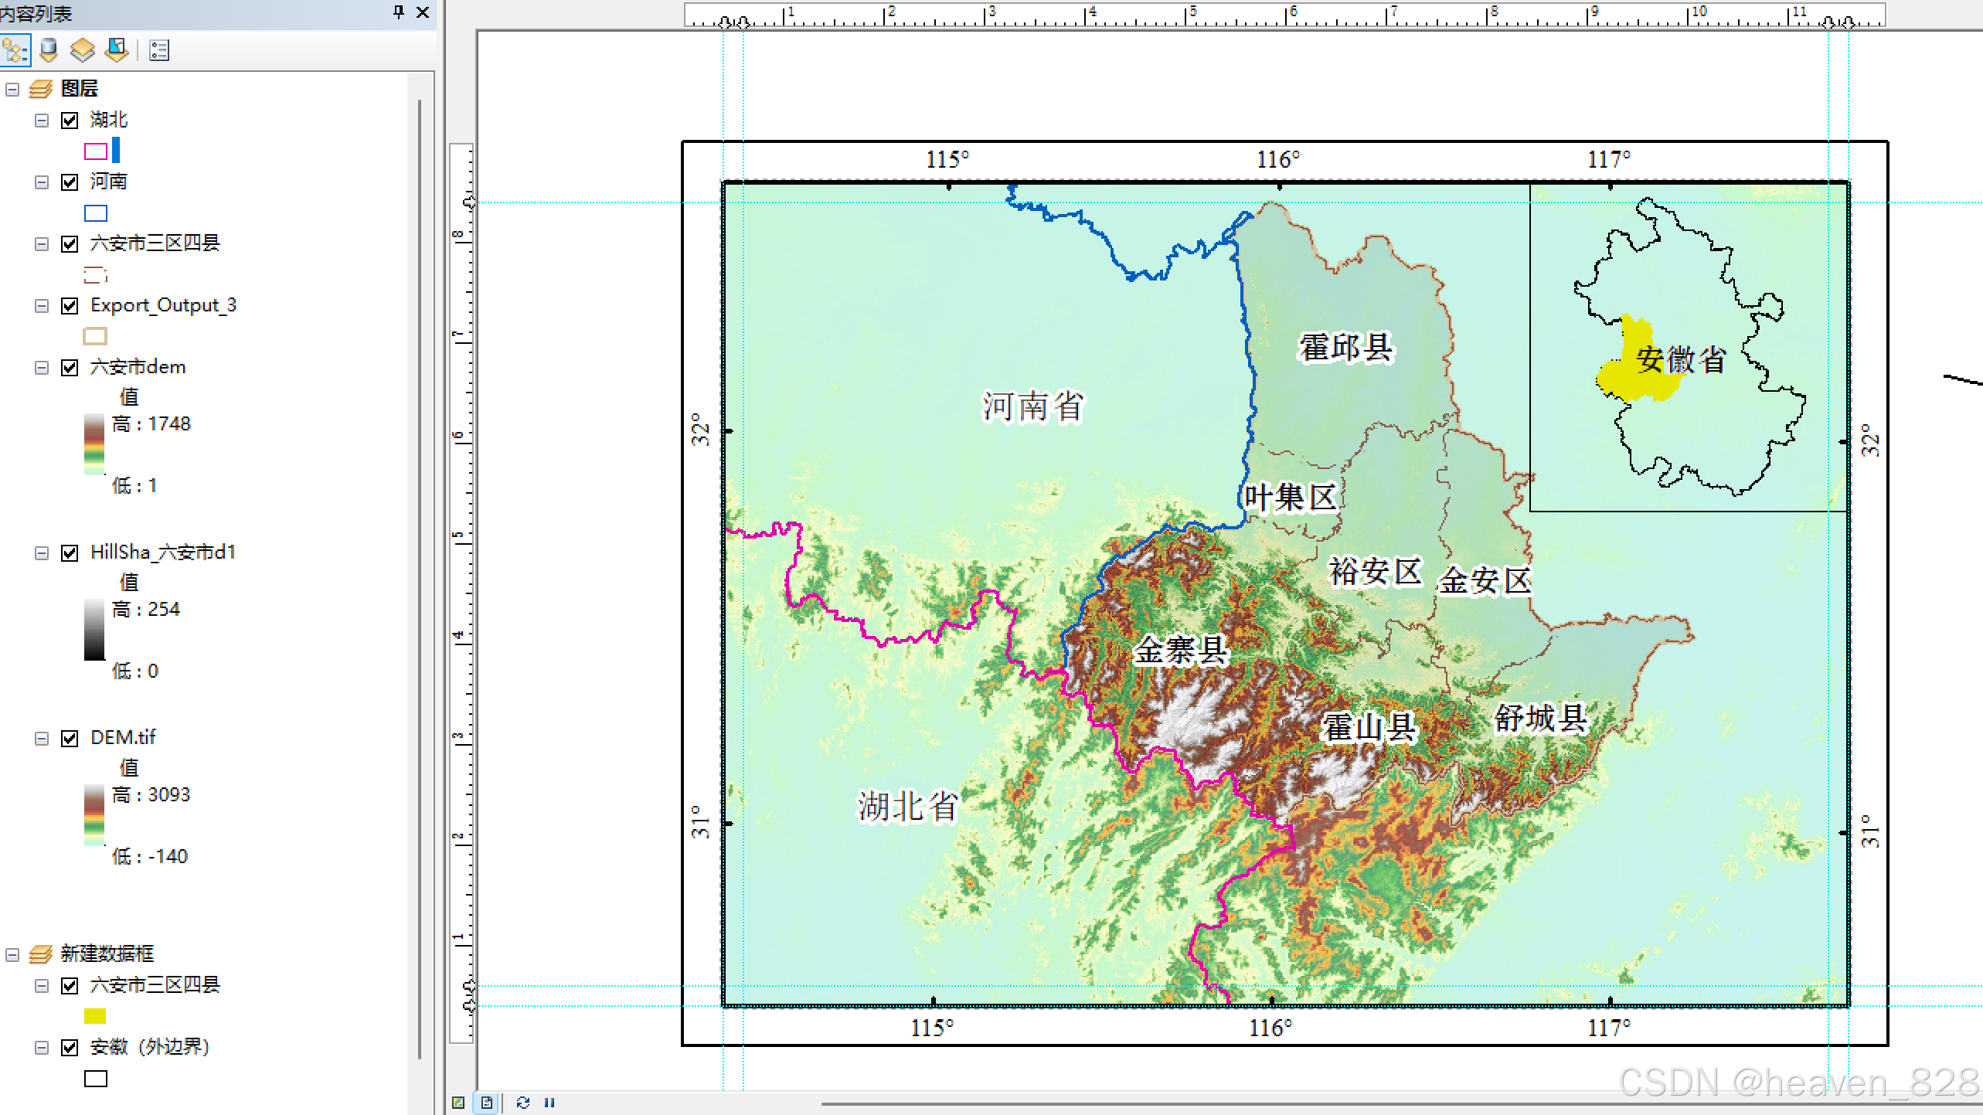The image size is (1983, 1115).
Task: Collapse the 图层 data frame
Action: pyautogui.click(x=12, y=90)
